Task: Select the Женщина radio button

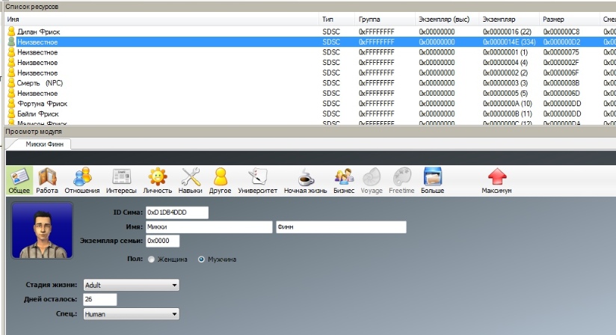Action: 151,259
